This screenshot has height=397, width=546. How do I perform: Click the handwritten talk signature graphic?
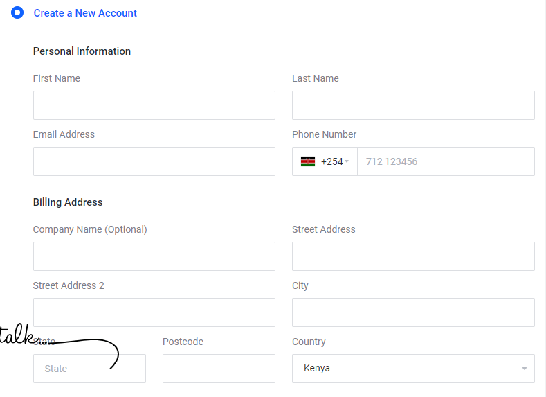coord(60,345)
